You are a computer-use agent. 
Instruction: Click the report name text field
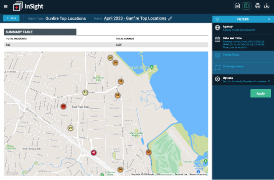click(x=135, y=18)
